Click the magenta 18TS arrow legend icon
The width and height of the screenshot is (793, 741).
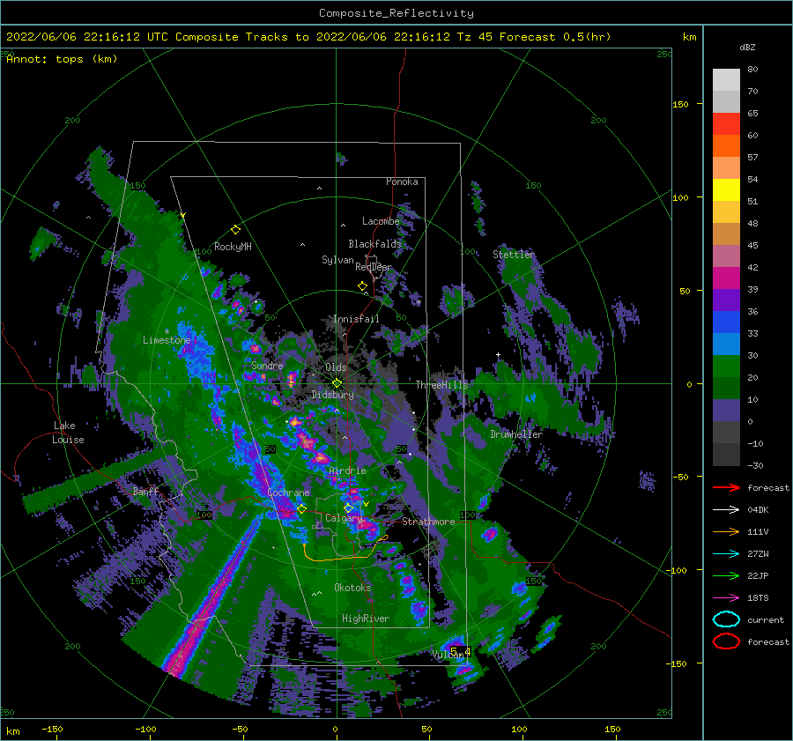click(x=726, y=597)
